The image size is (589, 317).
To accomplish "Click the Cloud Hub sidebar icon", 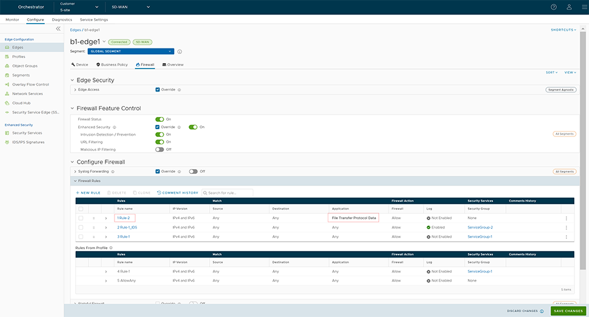I will coord(7,103).
